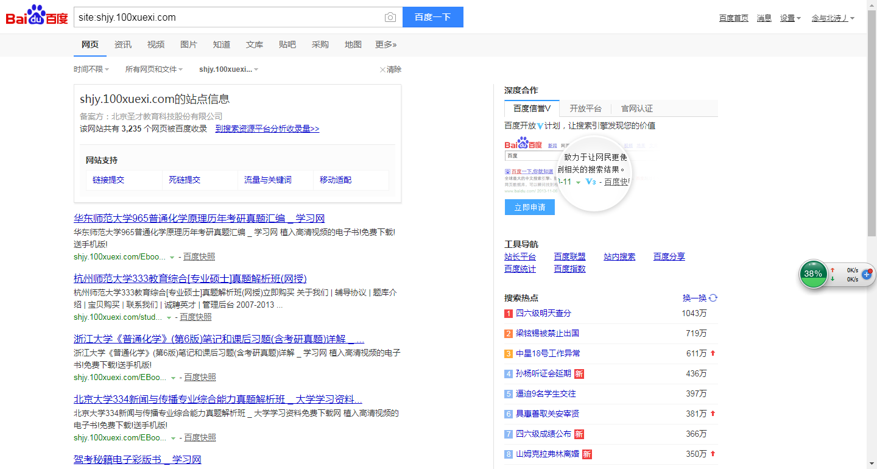Viewport: 877px width, 469px height.
Task: Open the 设置 dropdown menu
Action: click(x=791, y=18)
